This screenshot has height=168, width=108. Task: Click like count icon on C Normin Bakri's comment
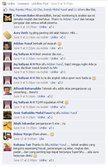coord(51,27)
